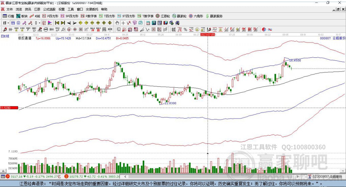Open the 公式选股 menu
This screenshot has width=346, height=187.
click(49, 9)
